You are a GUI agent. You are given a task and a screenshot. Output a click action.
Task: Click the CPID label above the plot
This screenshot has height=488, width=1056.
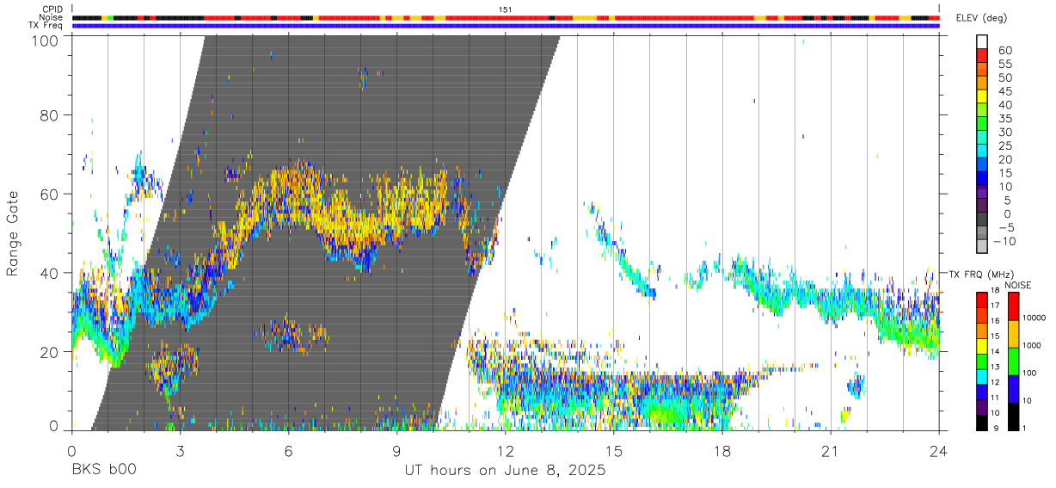click(x=52, y=9)
